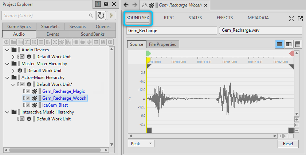Click the green start marker on the timeline
306x155 pixels.
[148, 53]
